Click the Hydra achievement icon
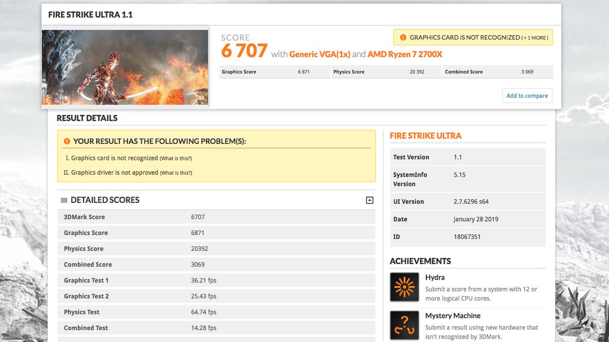Image resolution: width=609 pixels, height=342 pixels. pos(404,287)
